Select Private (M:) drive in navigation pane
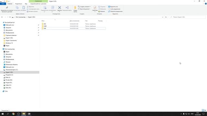Screen dimensions: 207x116 (9, 80)
